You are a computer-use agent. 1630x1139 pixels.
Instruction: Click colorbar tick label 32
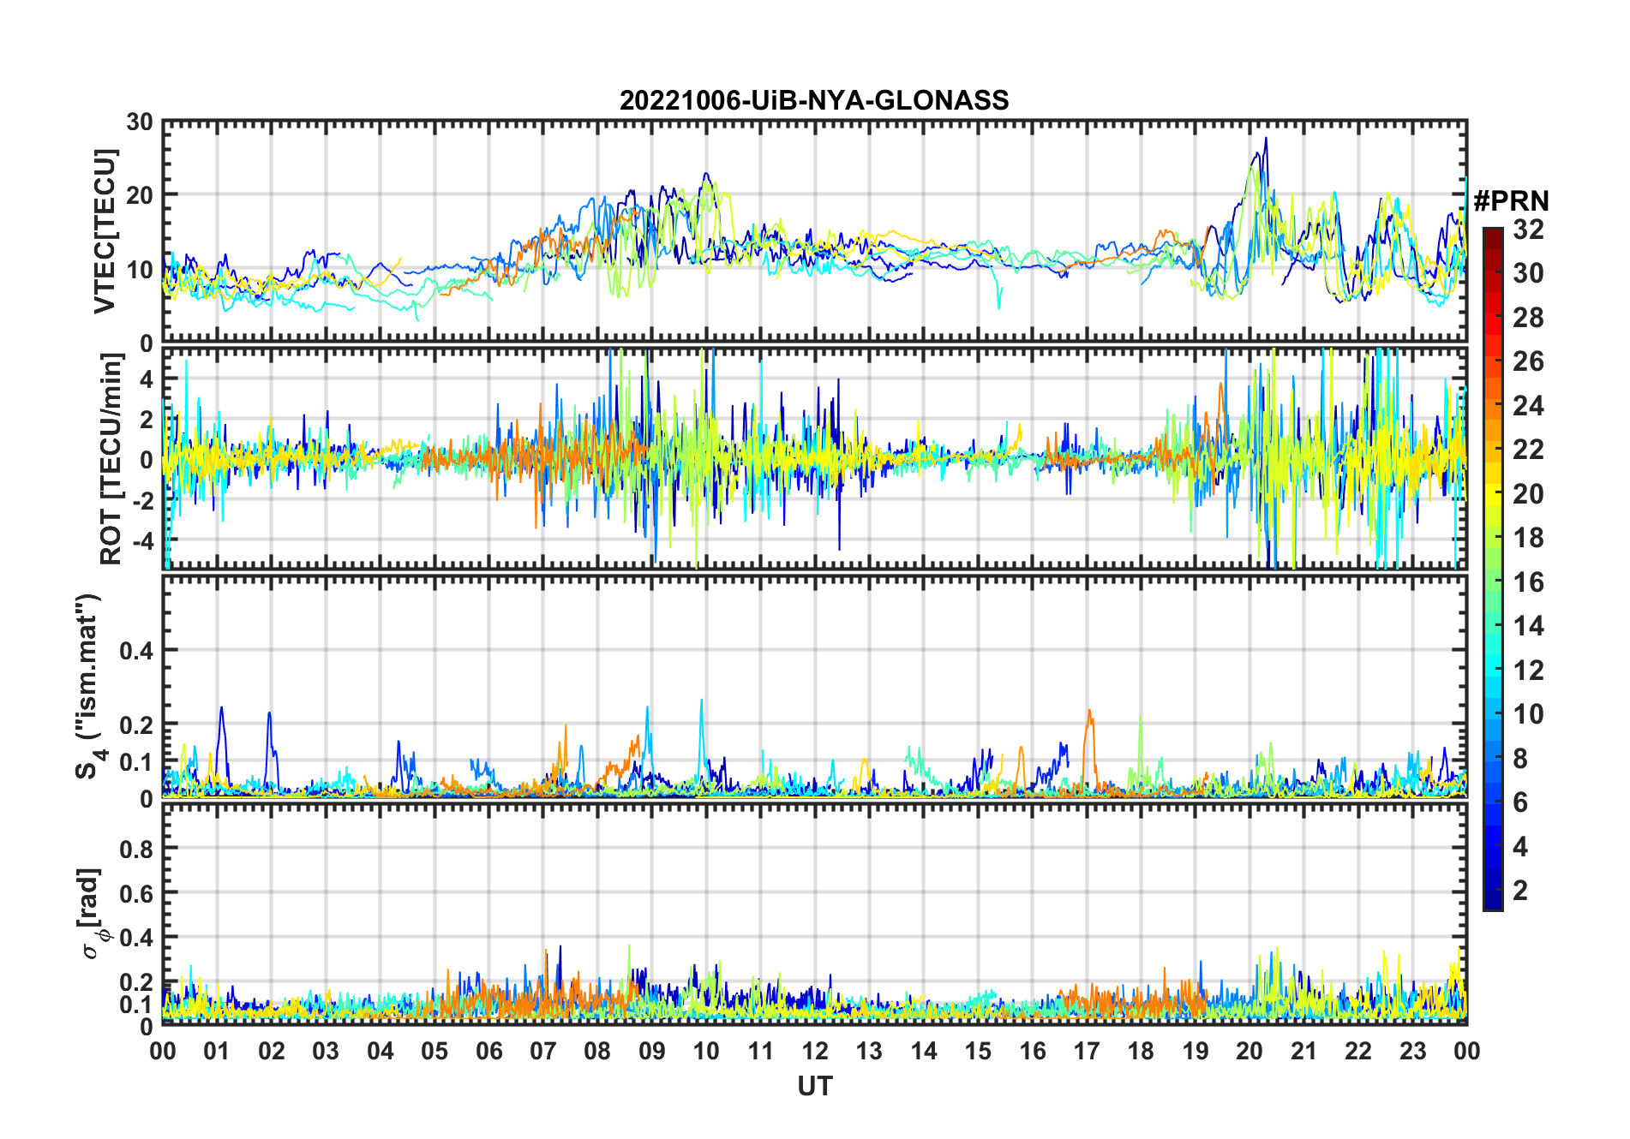click(1528, 229)
